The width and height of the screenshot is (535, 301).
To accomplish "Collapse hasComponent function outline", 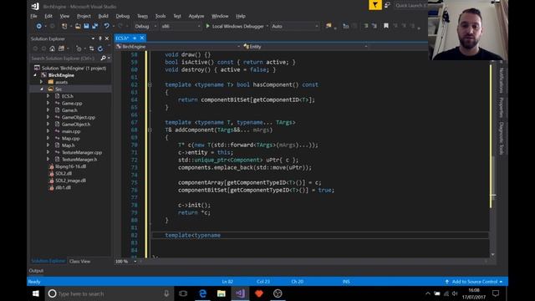I will [x=150, y=84].
